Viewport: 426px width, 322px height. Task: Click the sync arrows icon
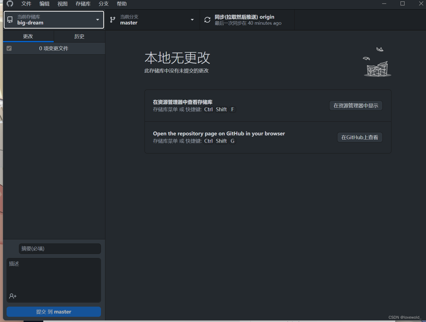[x=207, y=20]
